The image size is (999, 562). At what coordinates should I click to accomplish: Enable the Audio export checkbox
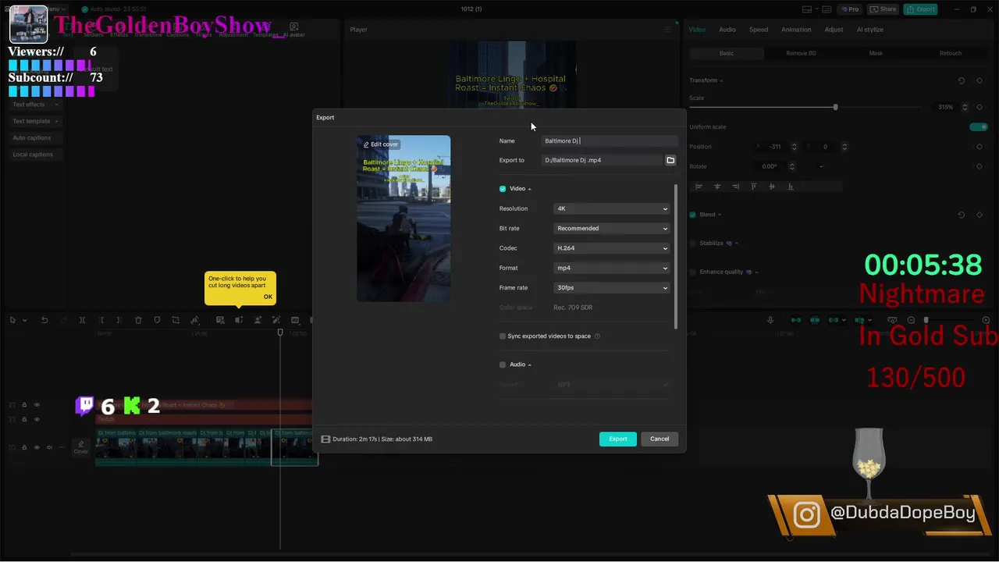503,365
